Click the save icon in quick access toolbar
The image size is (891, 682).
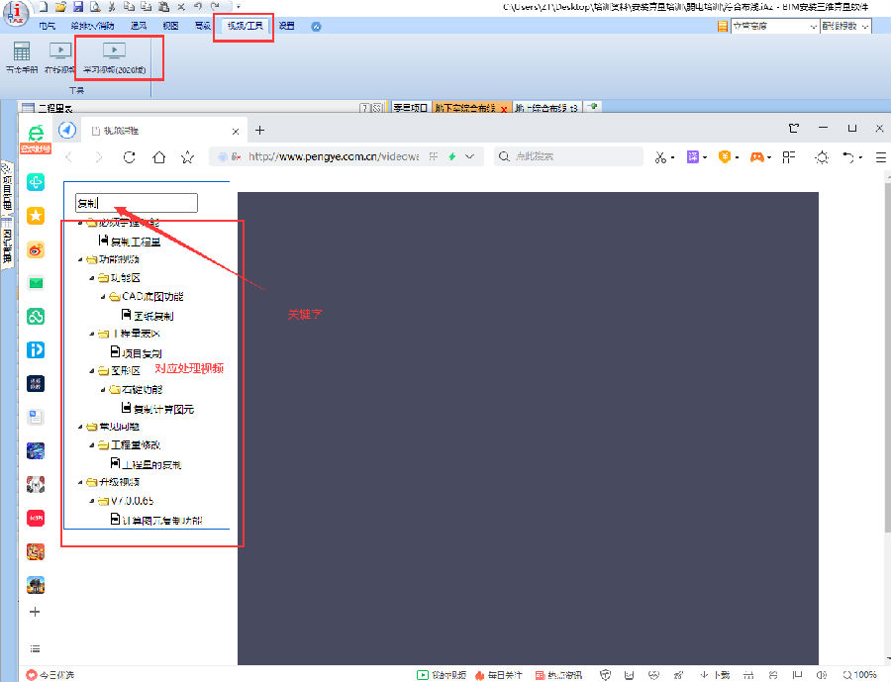coord(77,7)
